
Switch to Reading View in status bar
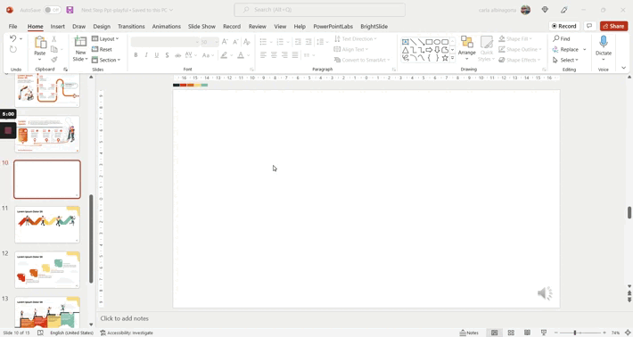(527, 333)
